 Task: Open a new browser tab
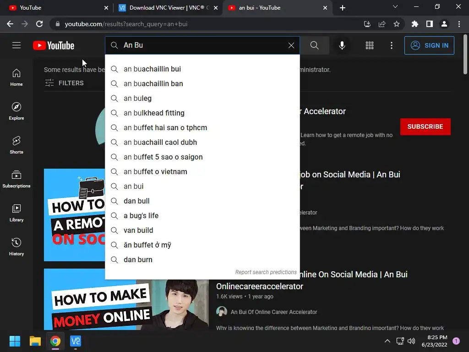pyautogui.click(x=343, y=8)
